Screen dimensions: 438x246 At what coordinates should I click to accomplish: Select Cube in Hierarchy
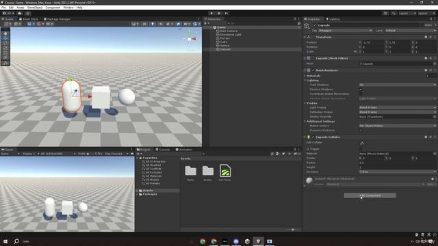224,42
